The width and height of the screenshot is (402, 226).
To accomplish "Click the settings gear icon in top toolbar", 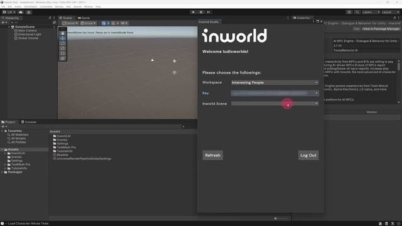I will 28,12.
